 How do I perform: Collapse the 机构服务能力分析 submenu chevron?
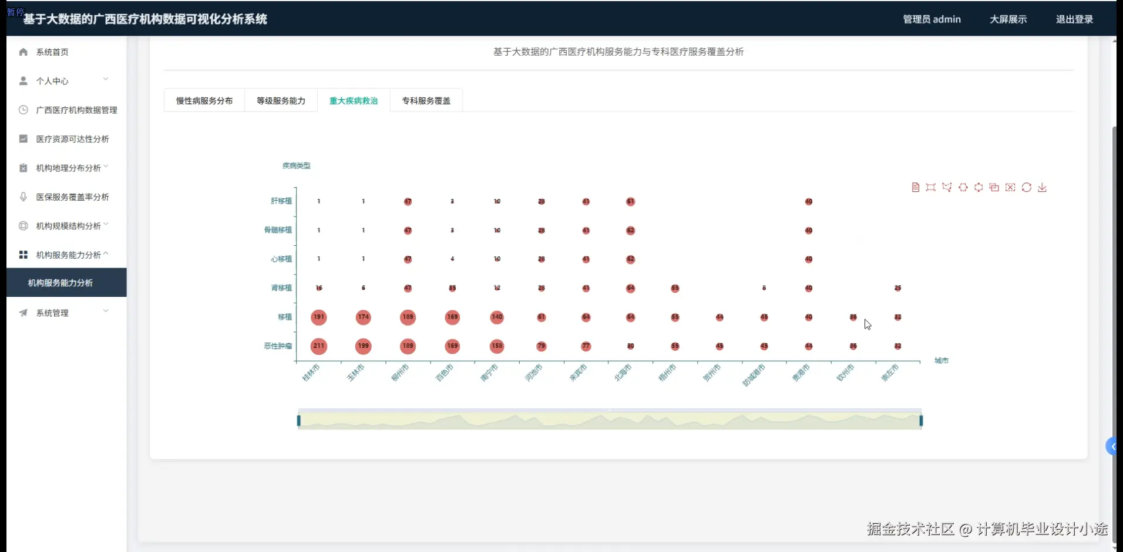(x=106, y=253)
